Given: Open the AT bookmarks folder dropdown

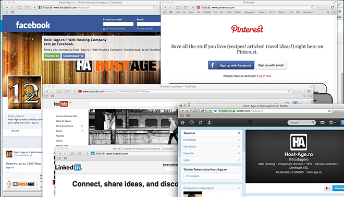Looking at the screenshot, I should point(272,13).
